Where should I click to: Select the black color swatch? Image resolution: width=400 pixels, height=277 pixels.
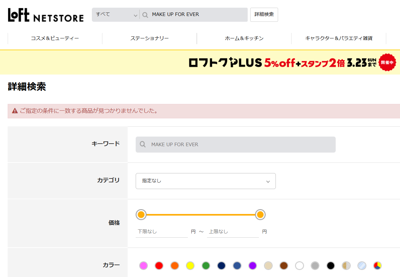(x=331, y=265)
